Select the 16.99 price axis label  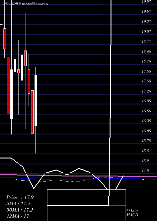pyautogui.click(x=146, y=101)
